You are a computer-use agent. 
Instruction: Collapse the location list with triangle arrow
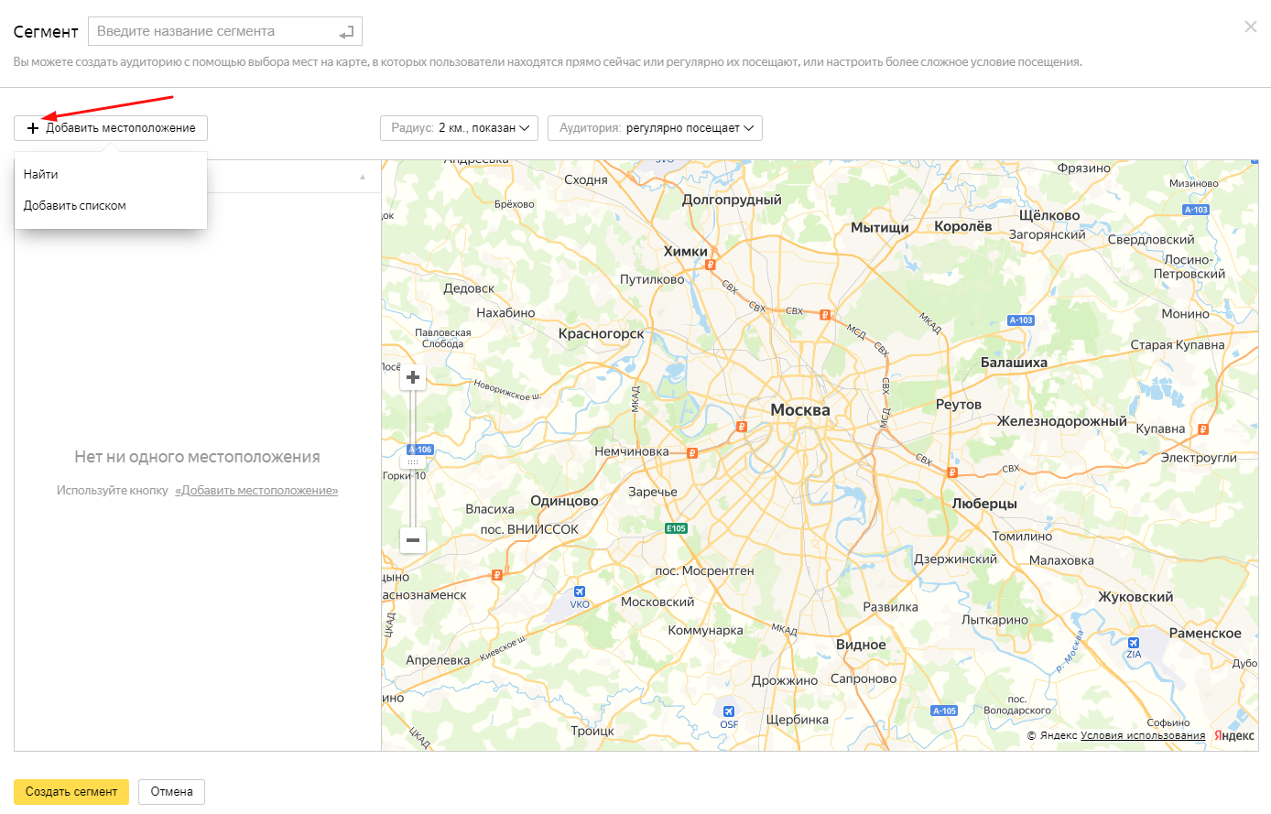(363, 177)
